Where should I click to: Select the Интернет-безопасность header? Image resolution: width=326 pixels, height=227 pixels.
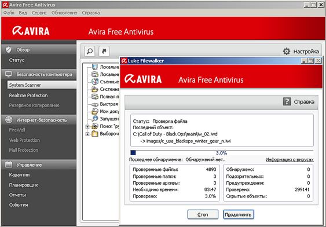pyautogui.click(x=39, y=120)
